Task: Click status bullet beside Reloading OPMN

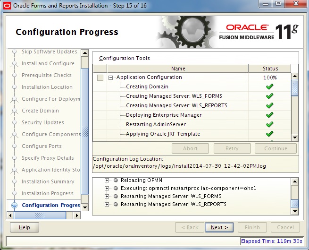Action: click(116, 181)
